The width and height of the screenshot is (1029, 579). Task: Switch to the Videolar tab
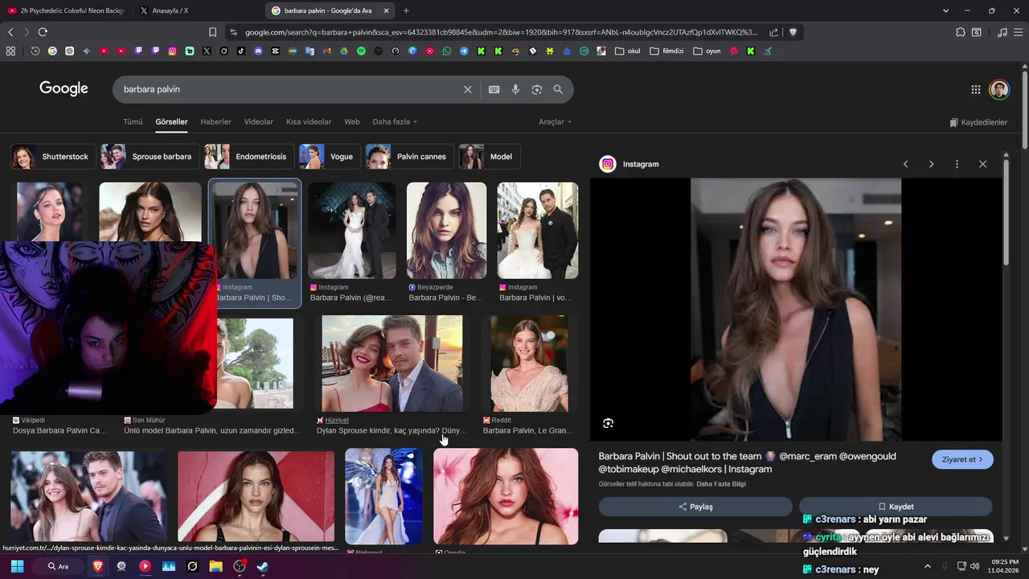click(258, 122)
